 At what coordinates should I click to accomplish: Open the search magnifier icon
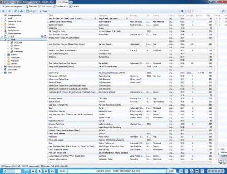(223, 11)
